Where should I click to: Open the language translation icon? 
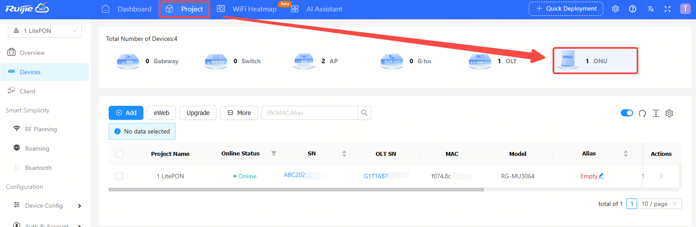tap(650, 9)
